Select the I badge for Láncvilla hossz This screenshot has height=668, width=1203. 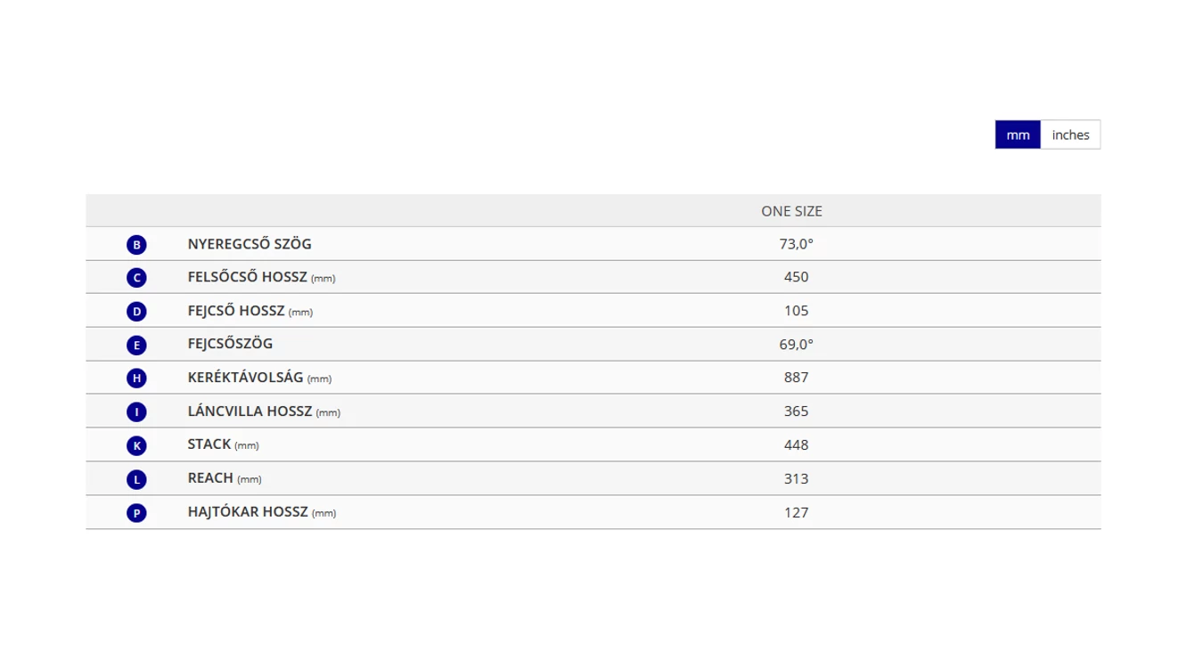pos(136,412)
